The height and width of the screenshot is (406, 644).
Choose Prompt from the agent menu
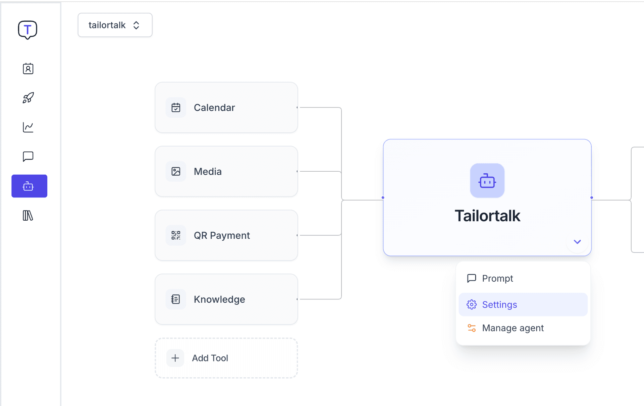coord(523,278)
